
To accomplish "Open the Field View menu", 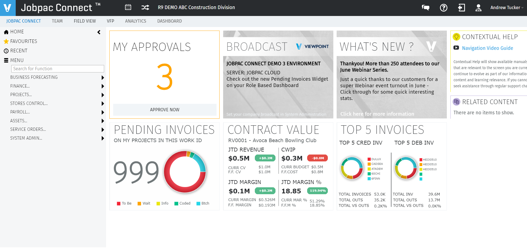I will pos(85,21).
